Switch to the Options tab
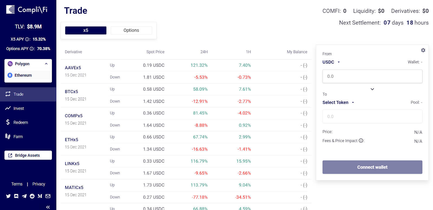This screenshot has width=433, height=210. (131, 30)
